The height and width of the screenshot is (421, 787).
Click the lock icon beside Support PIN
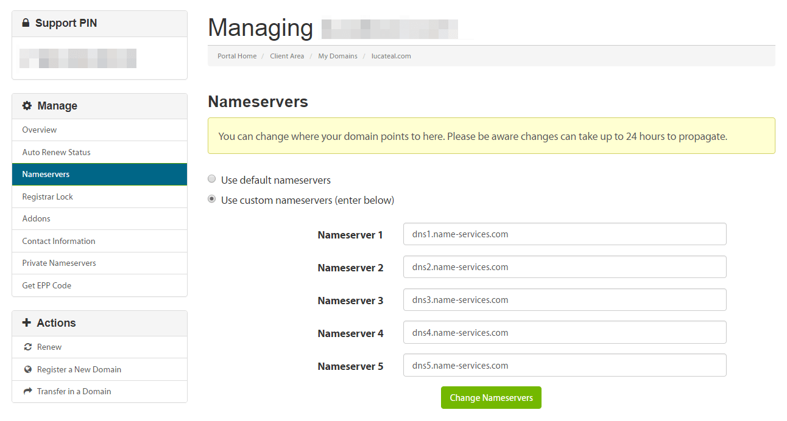(26, 23)
